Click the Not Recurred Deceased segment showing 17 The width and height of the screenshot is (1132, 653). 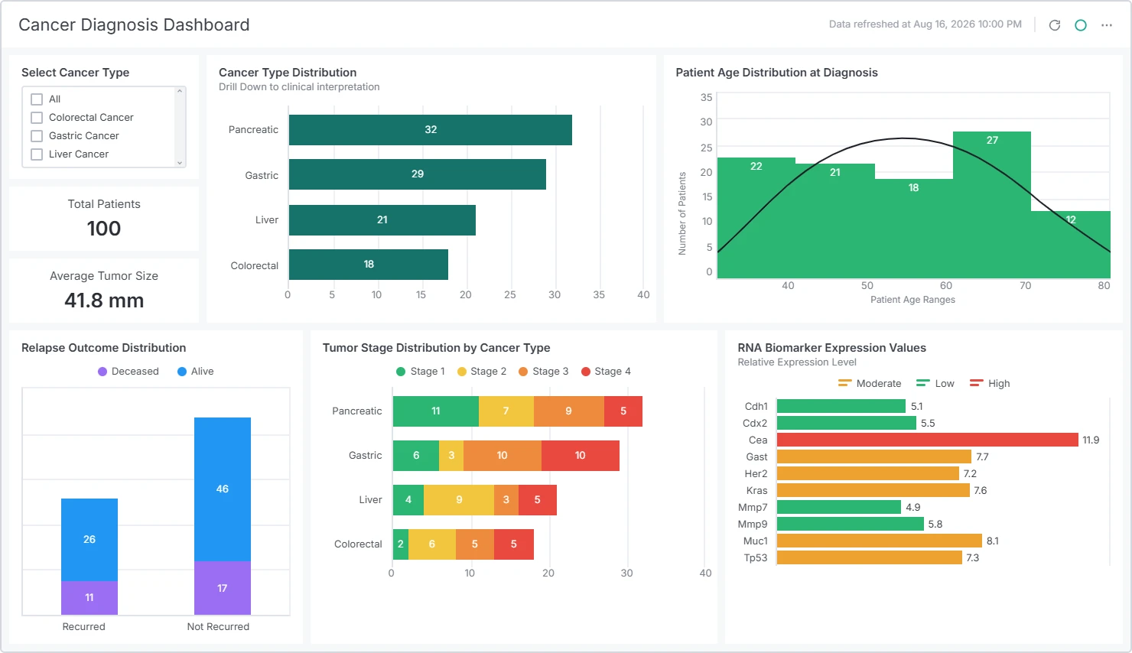223,588
